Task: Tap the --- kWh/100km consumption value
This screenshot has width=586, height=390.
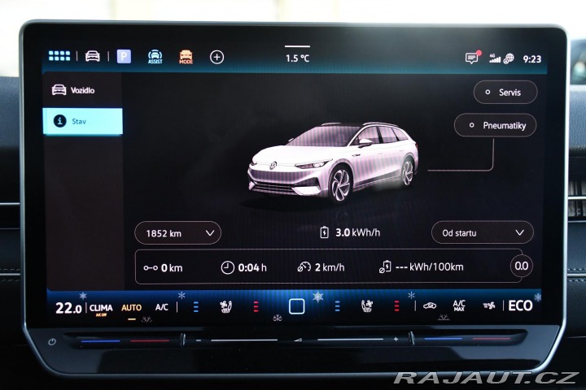Action: (x=422, y=266)
